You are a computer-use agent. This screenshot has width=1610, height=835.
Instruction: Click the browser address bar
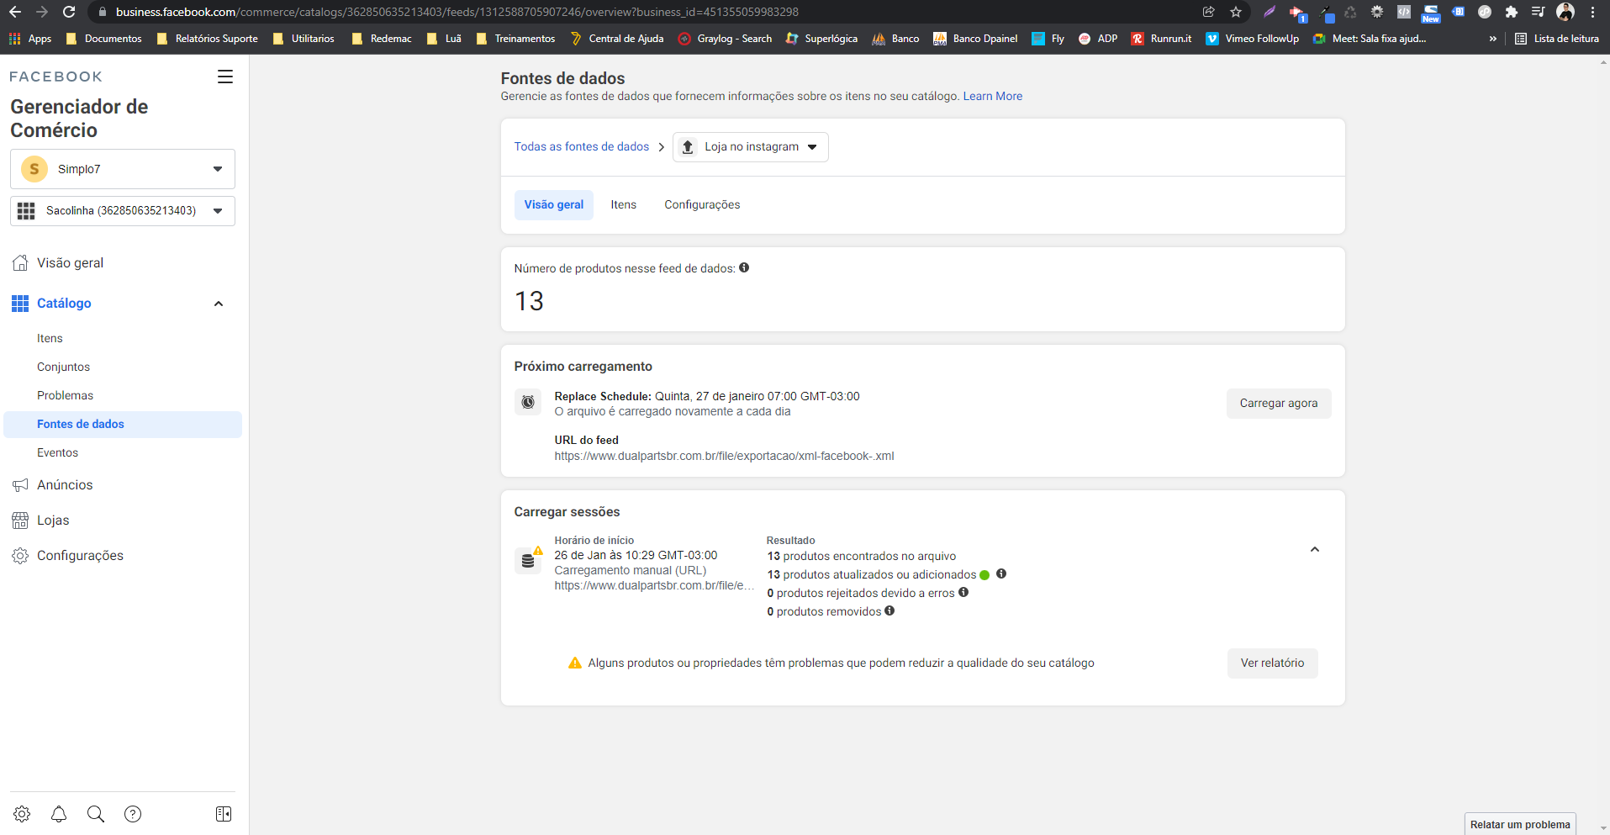(x=639, y=12)
